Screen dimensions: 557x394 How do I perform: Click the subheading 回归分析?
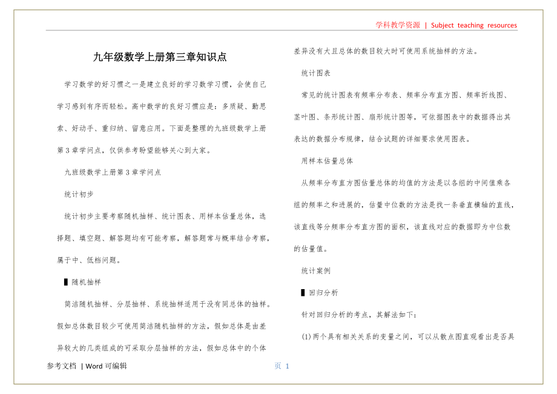pos(323,293)
